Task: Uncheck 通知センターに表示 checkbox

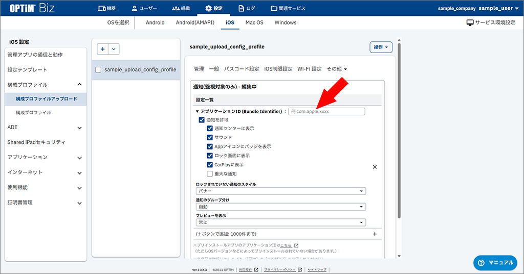Action: pos(210,129)
